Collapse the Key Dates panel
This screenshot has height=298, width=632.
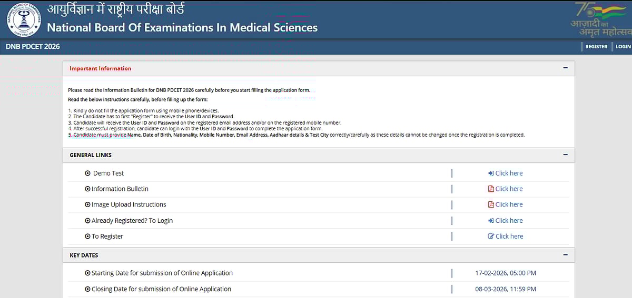tap(565, 255)
